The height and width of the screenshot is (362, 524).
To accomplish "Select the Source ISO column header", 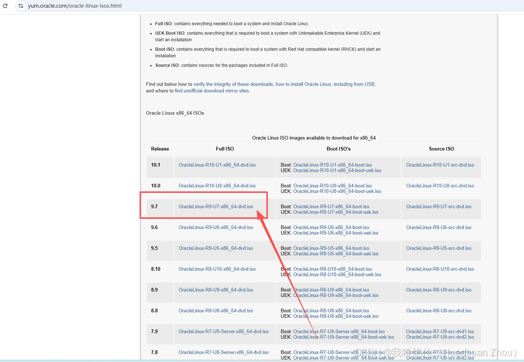I will [x=441, y=149].
